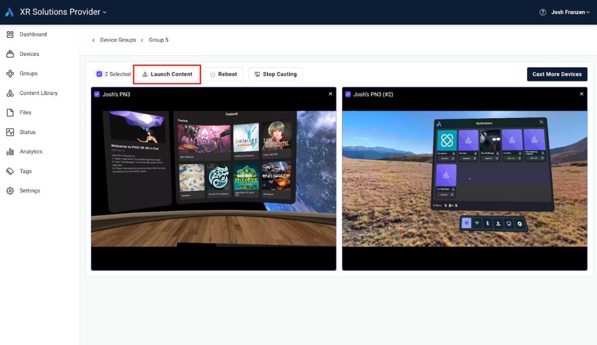Click the back chevron before Device Groups
Image resolution: width=597 pixels, height=345 pixels.
click(x=93, y=40)
